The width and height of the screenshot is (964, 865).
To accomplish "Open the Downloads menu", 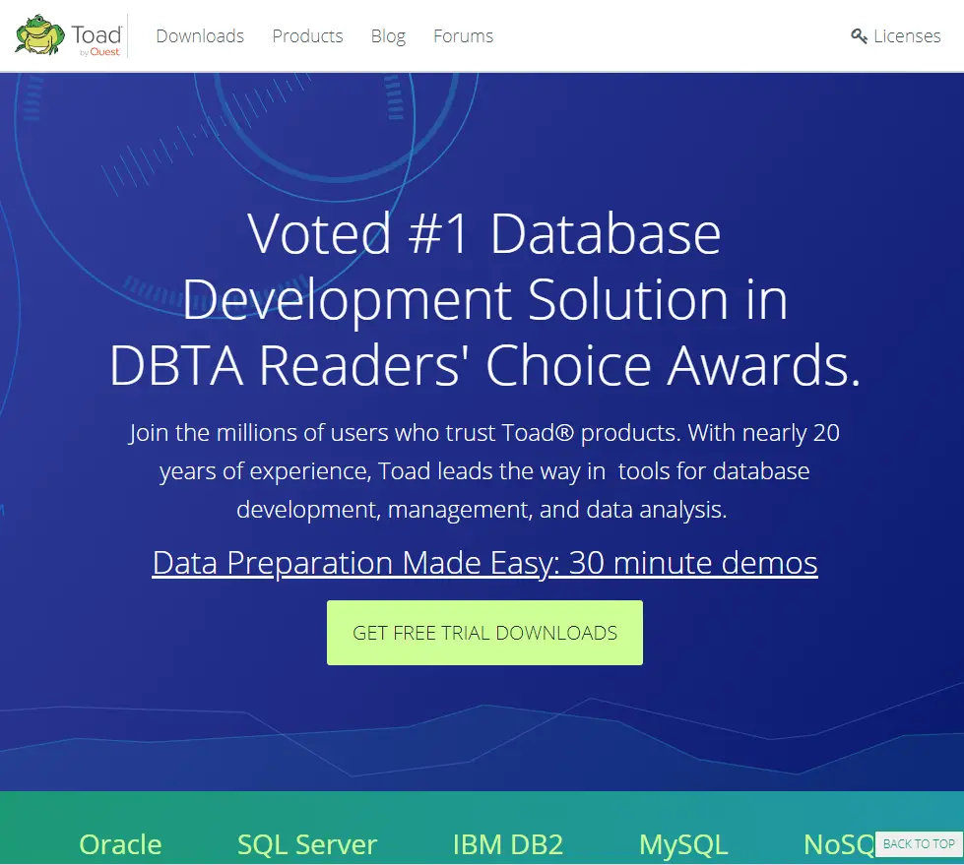I will tap(200, 36).
